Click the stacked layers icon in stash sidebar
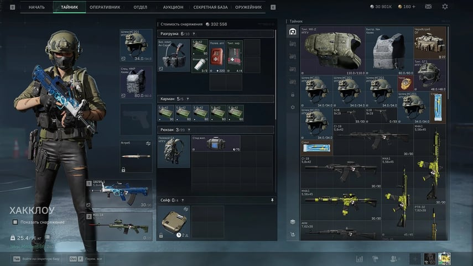Viewport: 473px width, 266px height. pos(293,222)
